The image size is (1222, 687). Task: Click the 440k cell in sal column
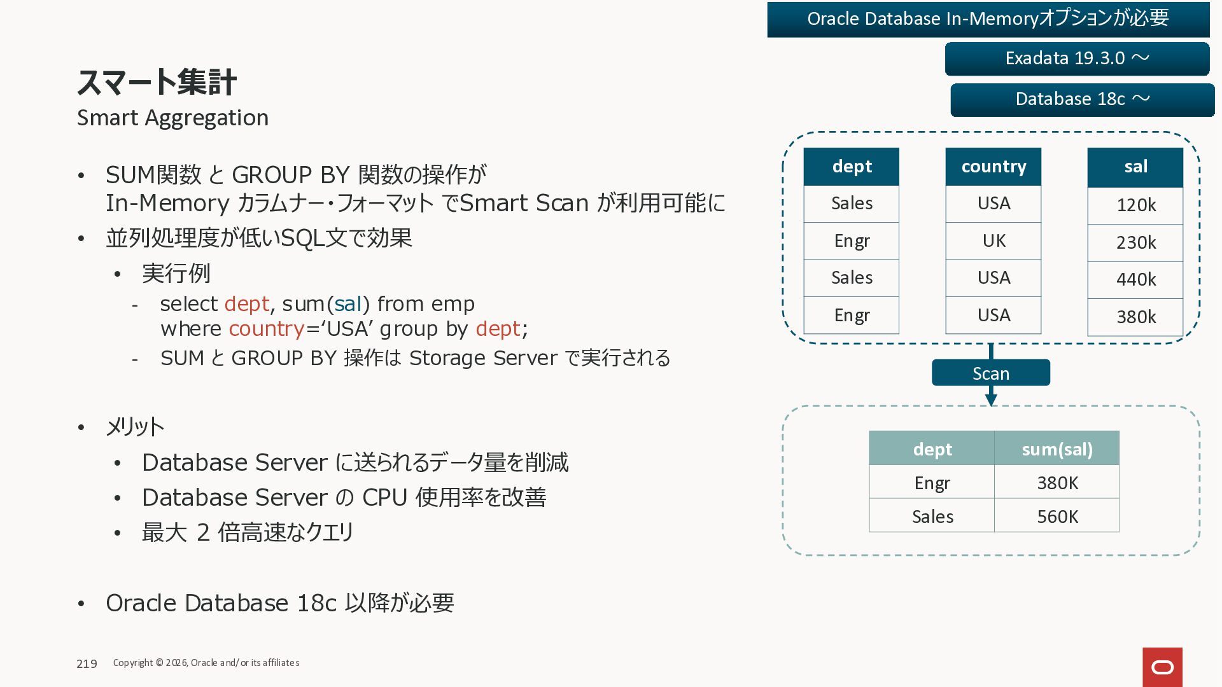pos(1135,279)
